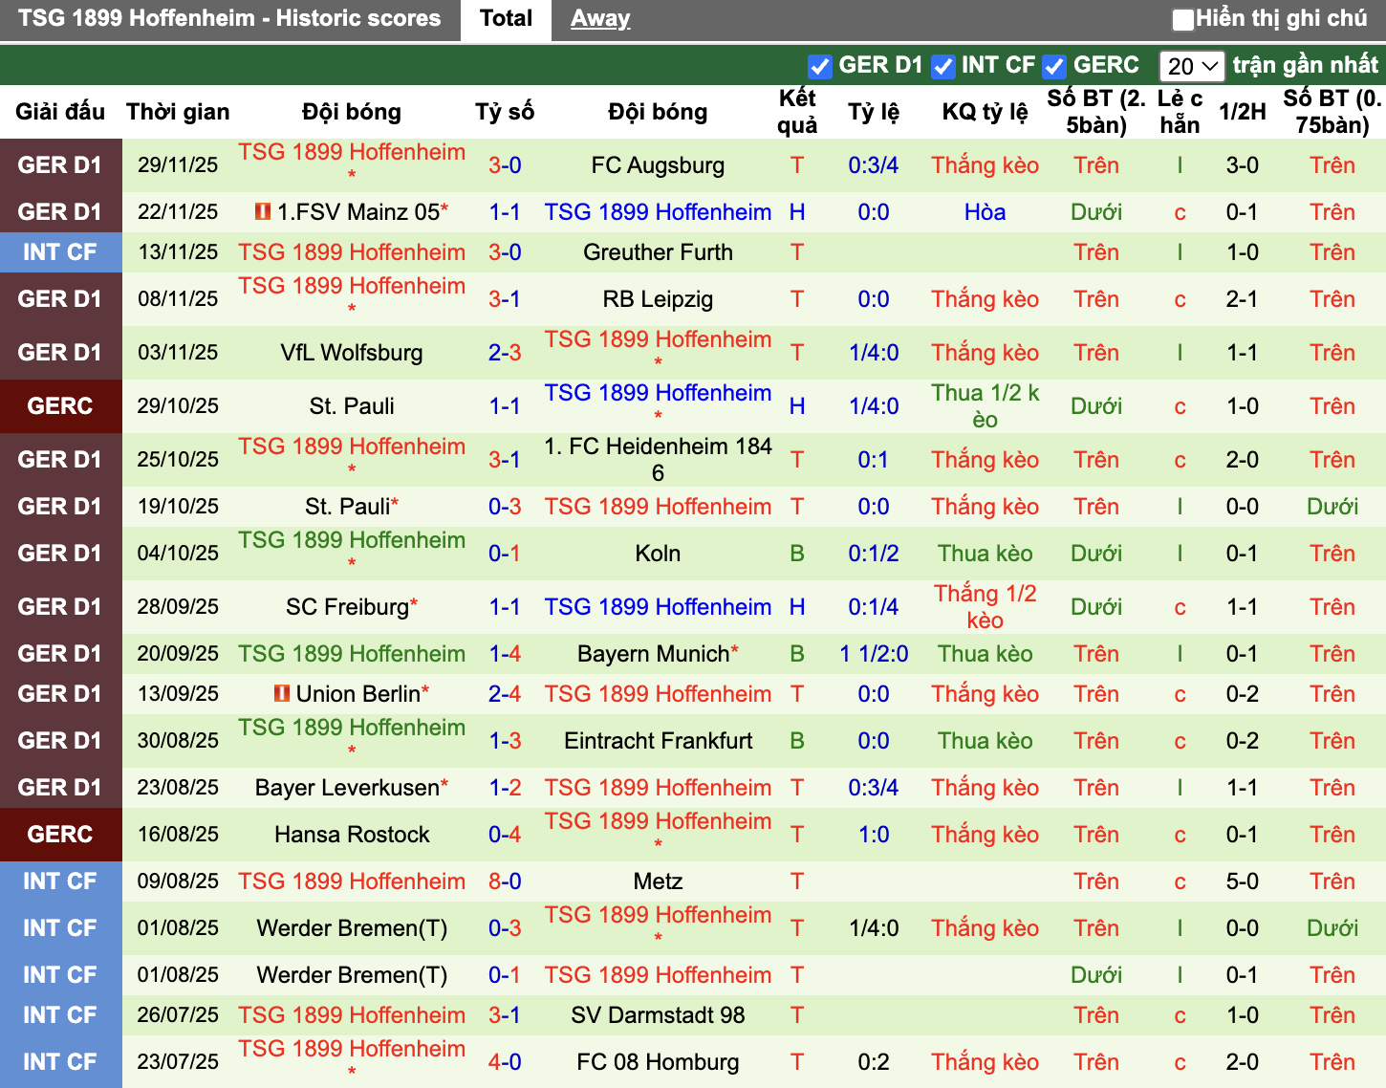Click Greuther Furth team name

click(x=658, y=252)
